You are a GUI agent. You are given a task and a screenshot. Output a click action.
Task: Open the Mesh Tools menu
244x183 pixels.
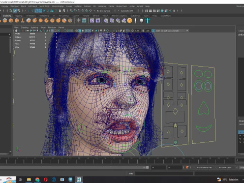(44, 6)
